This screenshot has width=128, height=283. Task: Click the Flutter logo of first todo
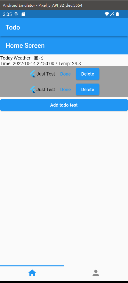(x=33, y=74)
